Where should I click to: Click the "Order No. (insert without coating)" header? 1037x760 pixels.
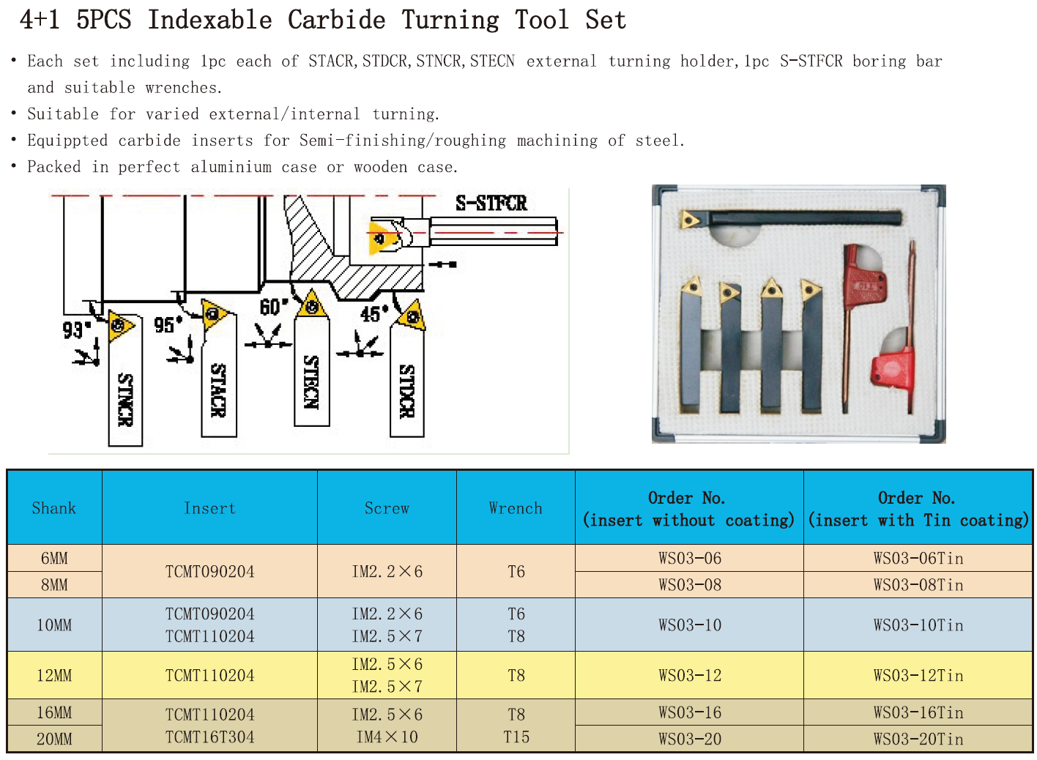click(689, 509)
